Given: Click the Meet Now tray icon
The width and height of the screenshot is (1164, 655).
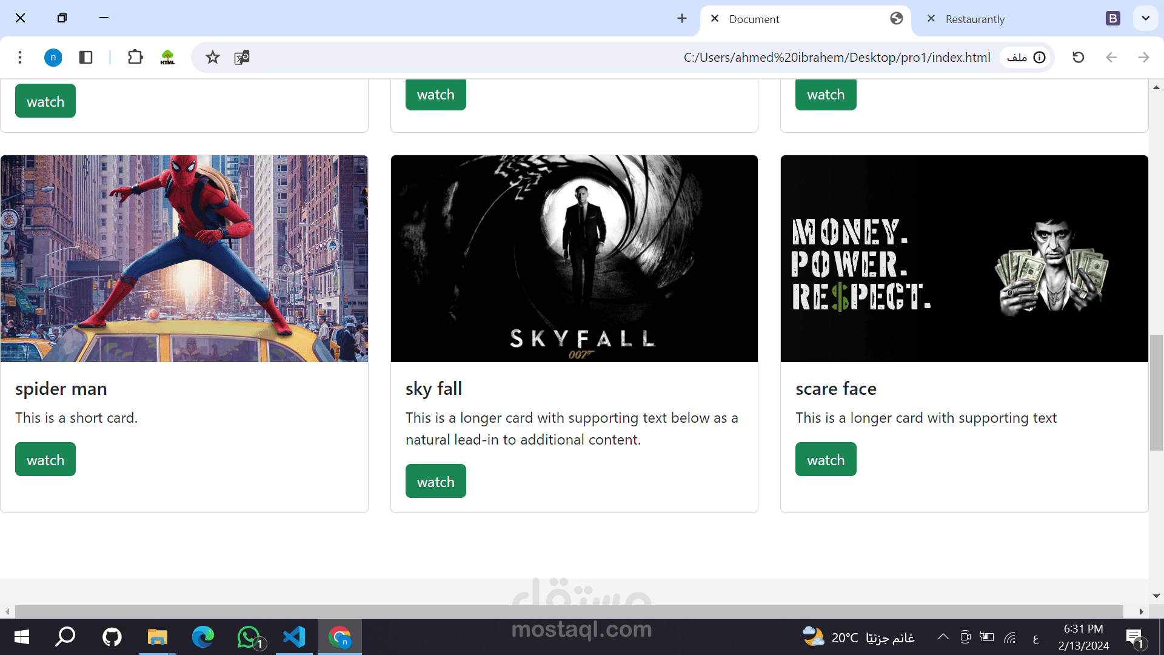Looking at the screenshot, I should coord(965,637).
